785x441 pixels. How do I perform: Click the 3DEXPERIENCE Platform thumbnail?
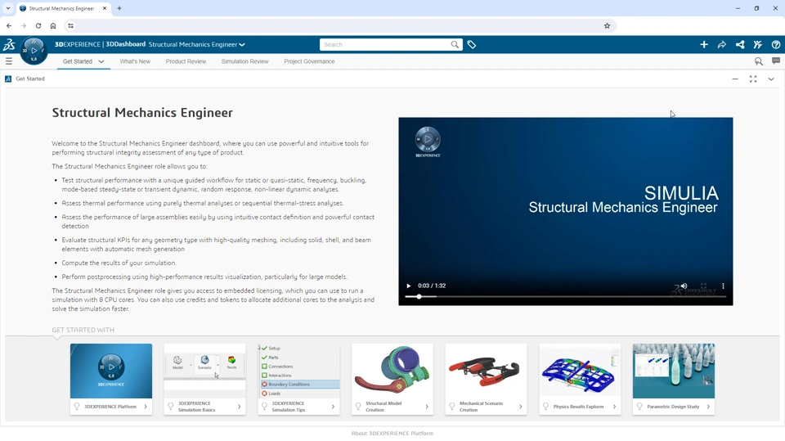[x=111, y=371]
